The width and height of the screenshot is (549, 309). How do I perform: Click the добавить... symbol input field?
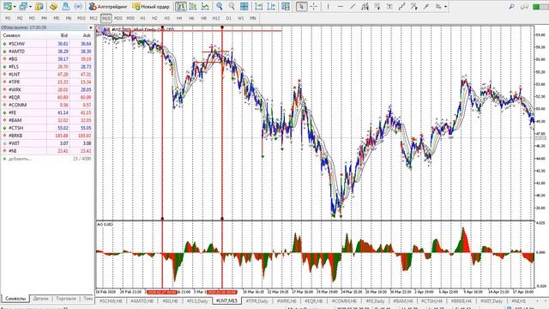click(20, 159)
